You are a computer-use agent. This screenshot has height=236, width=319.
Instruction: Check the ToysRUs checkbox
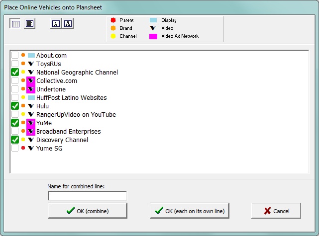(15, 64)
